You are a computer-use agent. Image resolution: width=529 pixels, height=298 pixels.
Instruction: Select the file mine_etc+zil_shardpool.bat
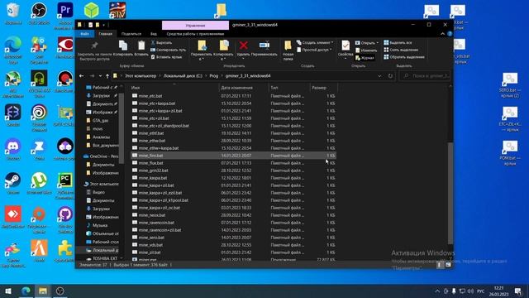164,126
